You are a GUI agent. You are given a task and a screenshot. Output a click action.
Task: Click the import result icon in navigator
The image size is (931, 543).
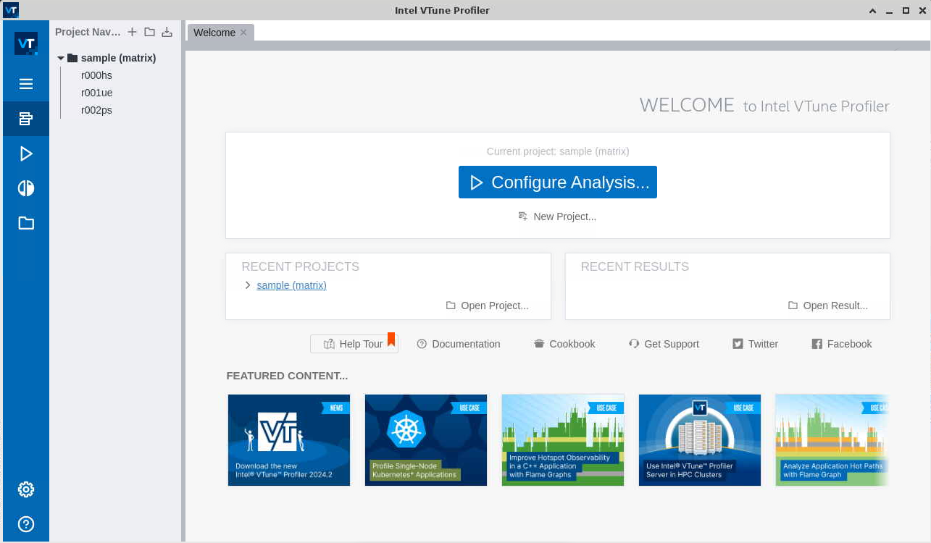(x=167, y=32)
